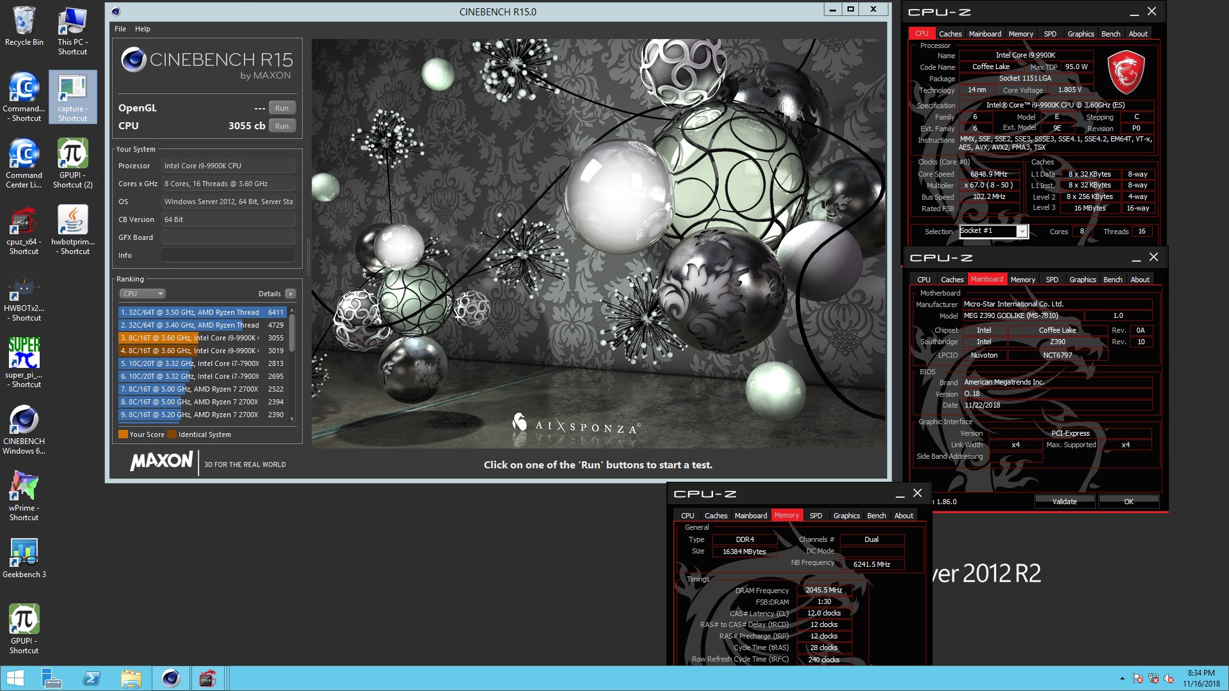This screenshot has height=691, width=1229.
Task: Open SPD tab in Mainboard CPU-Z window
Action: pos(1052,280)
